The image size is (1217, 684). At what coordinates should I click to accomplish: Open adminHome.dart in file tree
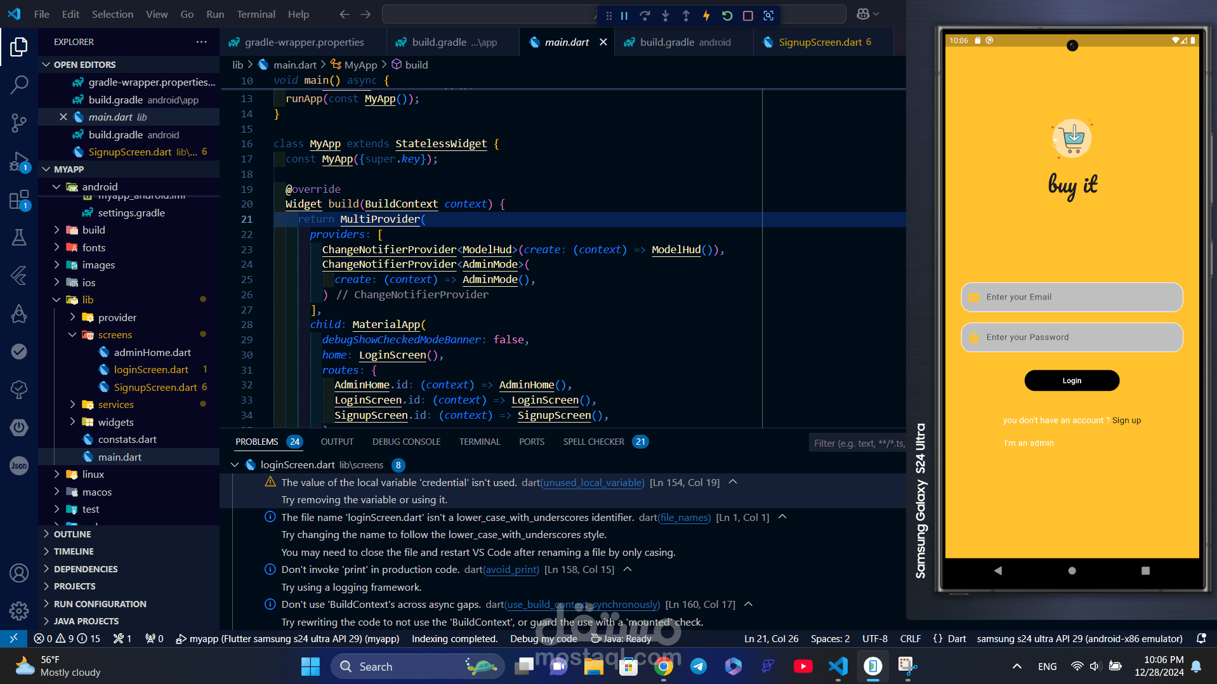click(152, 352)
